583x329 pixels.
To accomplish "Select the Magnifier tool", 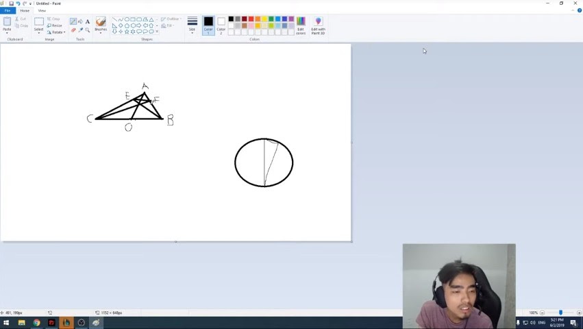I will [x=88, y=29].
